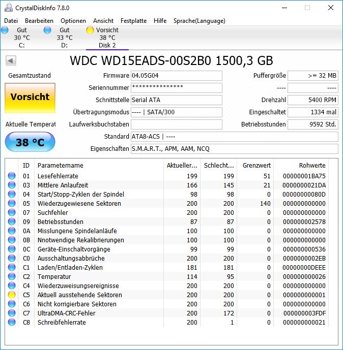Click the Rohwerte column header
Image resolution: width=343 pixels, height=350 pixels.
(301, 166)
